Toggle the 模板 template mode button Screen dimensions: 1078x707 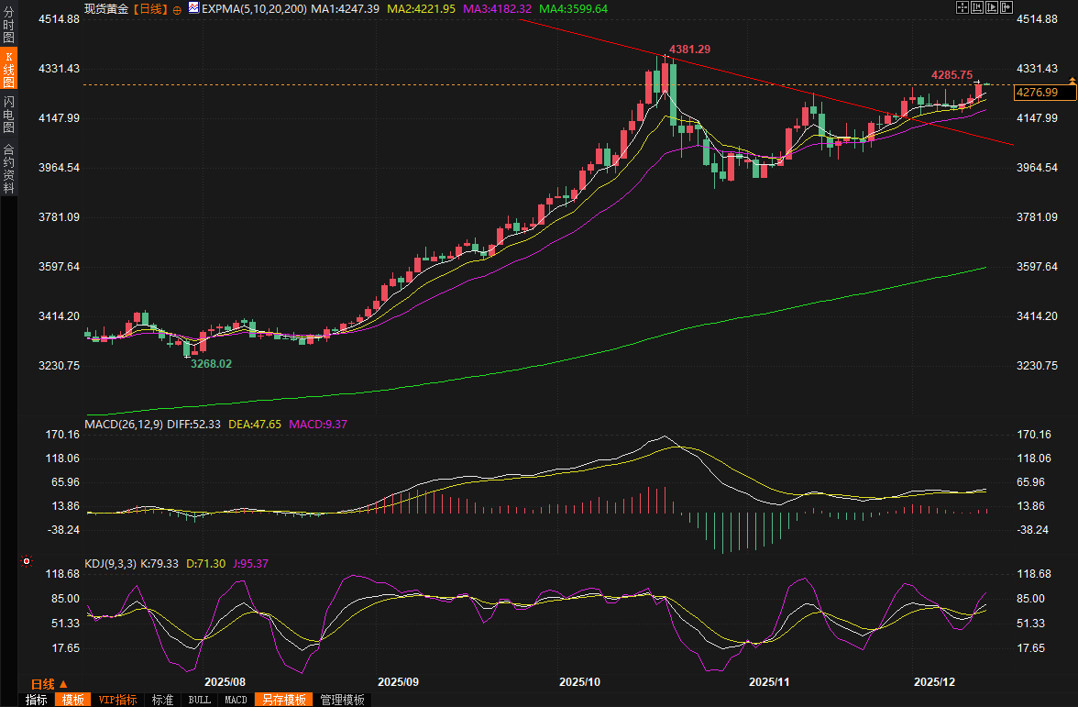coord(73,700)
